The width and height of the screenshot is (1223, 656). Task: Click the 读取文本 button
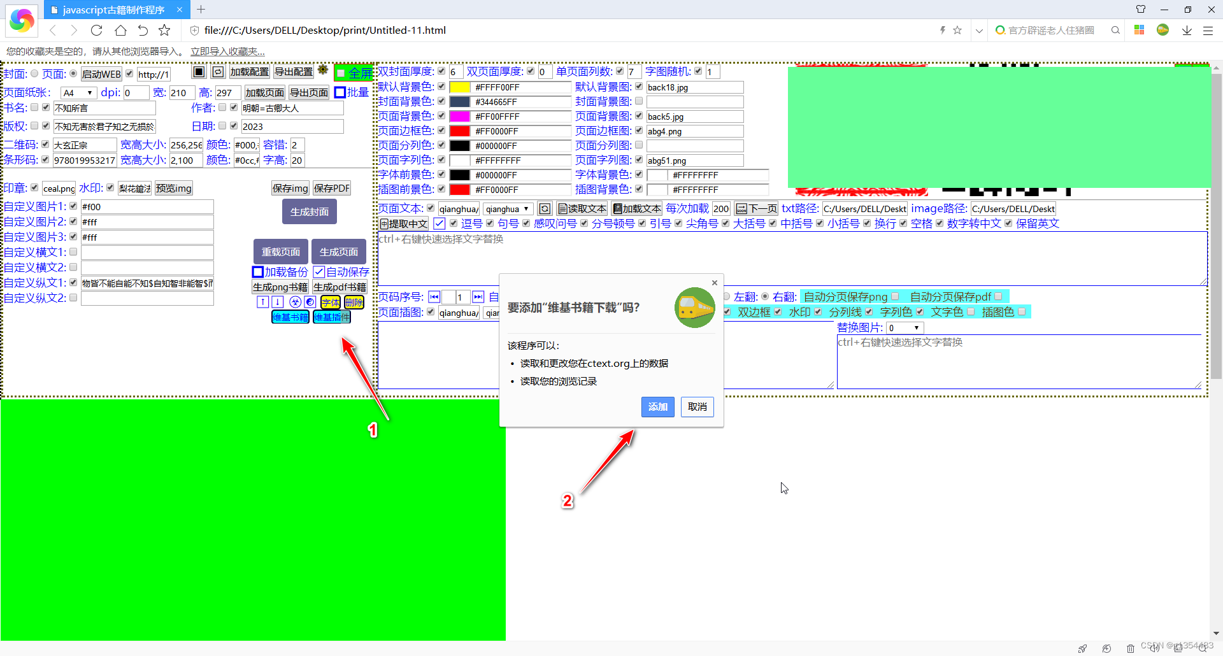[582, 209]
